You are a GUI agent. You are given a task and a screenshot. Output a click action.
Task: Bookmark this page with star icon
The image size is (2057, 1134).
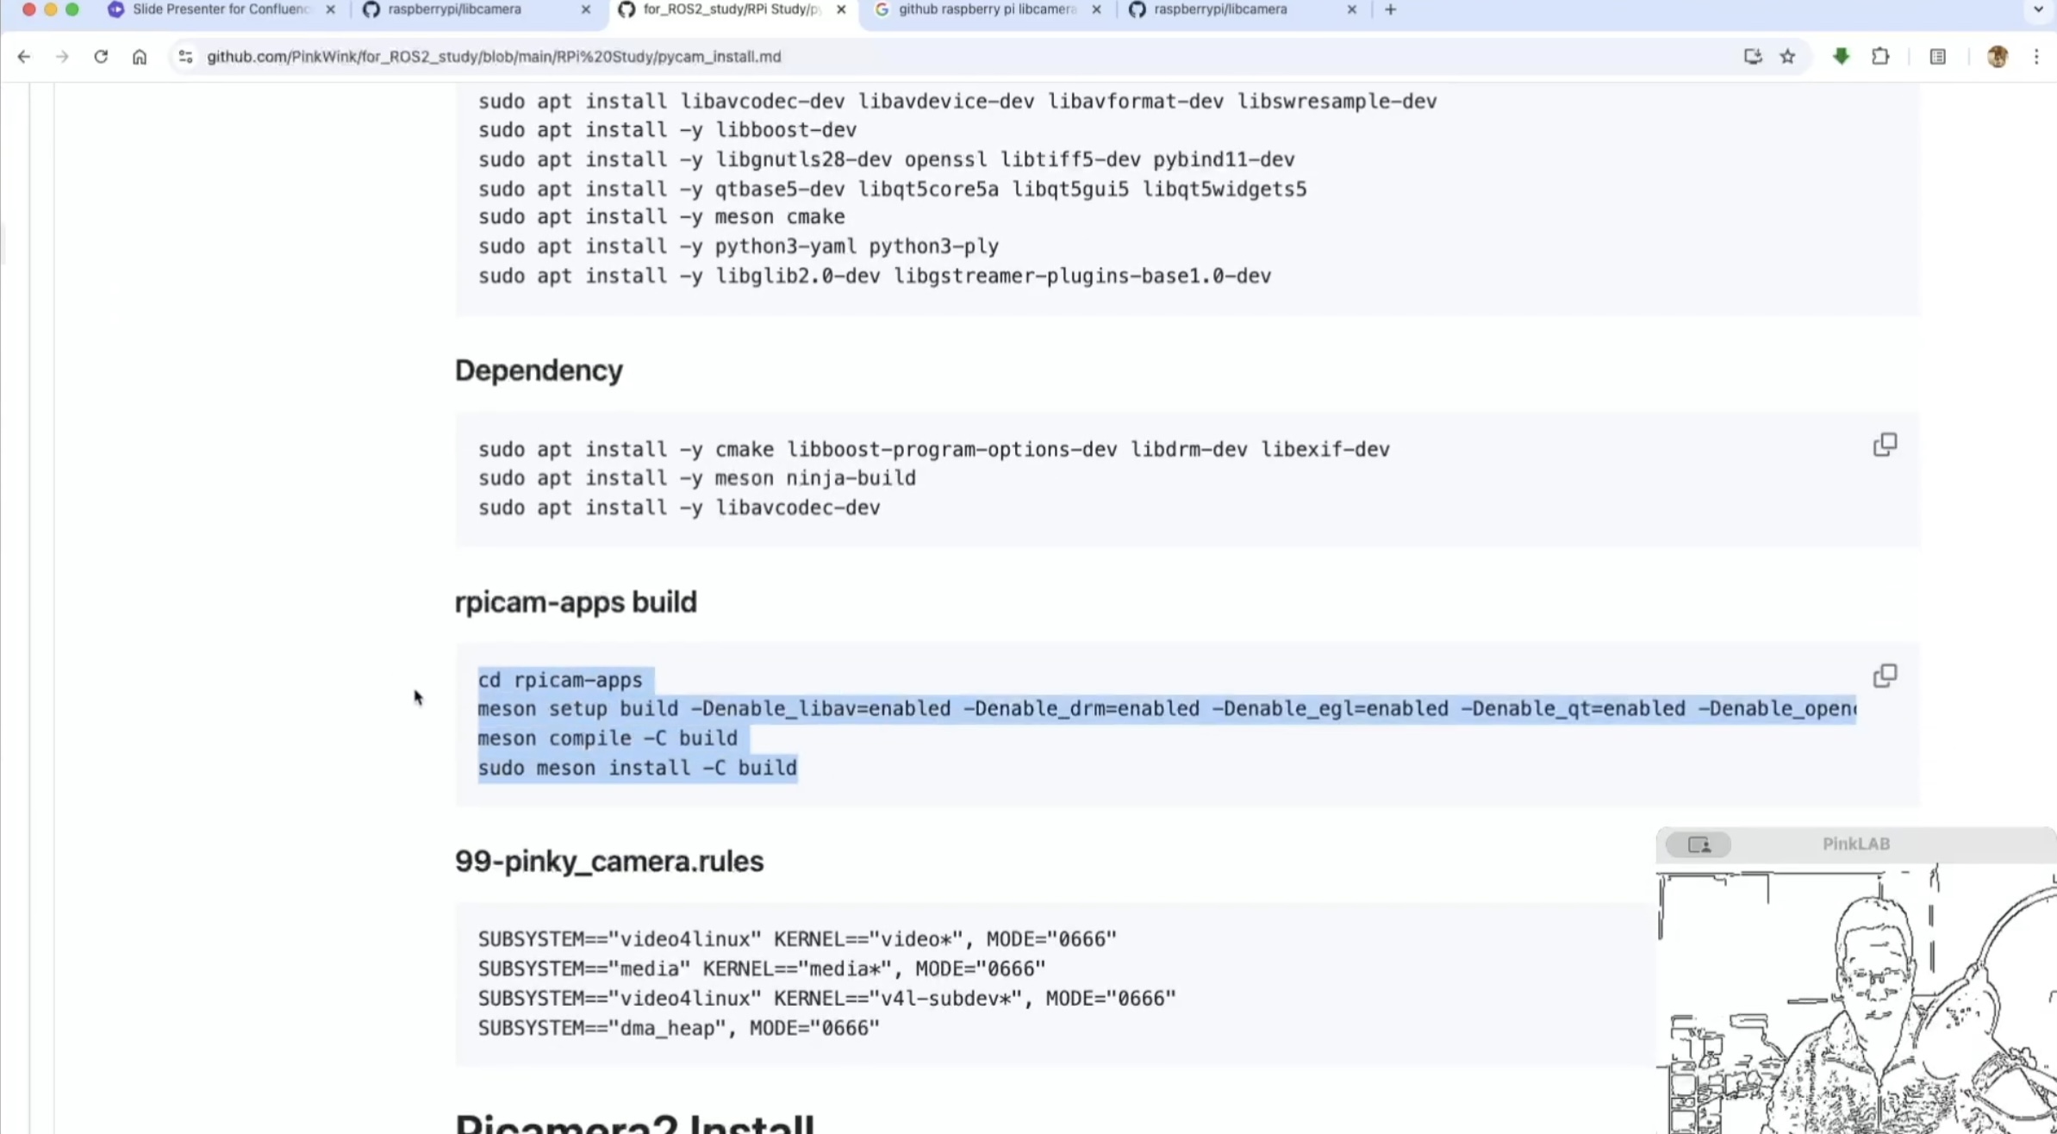[1788, 57]
